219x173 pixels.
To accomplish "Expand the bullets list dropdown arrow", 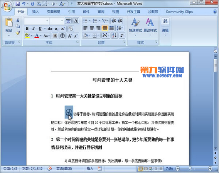I will (x=90, y=21).
